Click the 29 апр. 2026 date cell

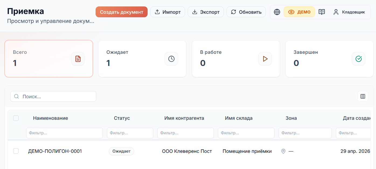[355, 151]
